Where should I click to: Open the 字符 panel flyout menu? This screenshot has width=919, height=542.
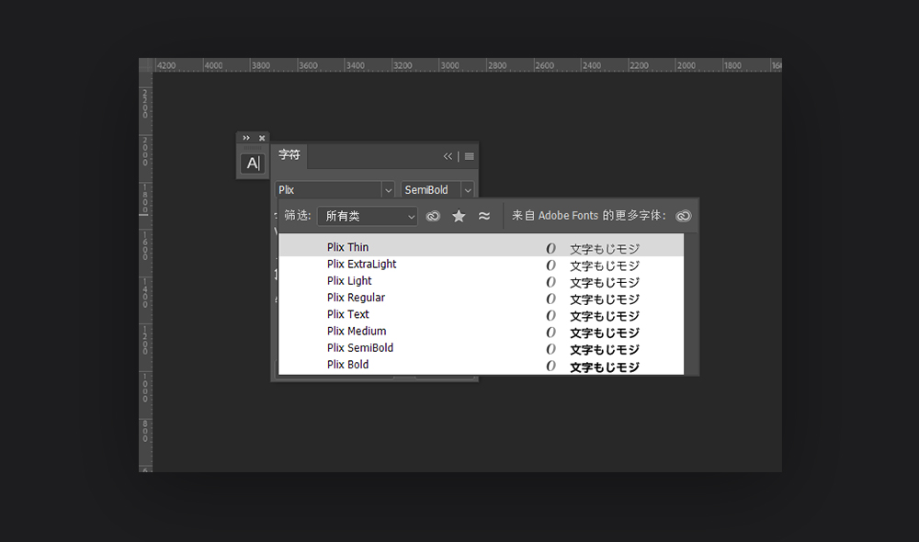(470, 156)
